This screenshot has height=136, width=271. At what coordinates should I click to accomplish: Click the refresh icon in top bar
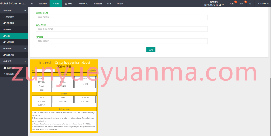coord(250,4)
